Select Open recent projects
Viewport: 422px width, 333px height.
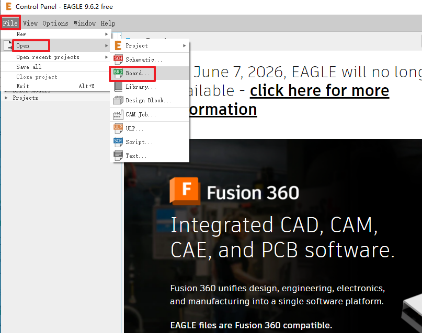coord(56,57)
